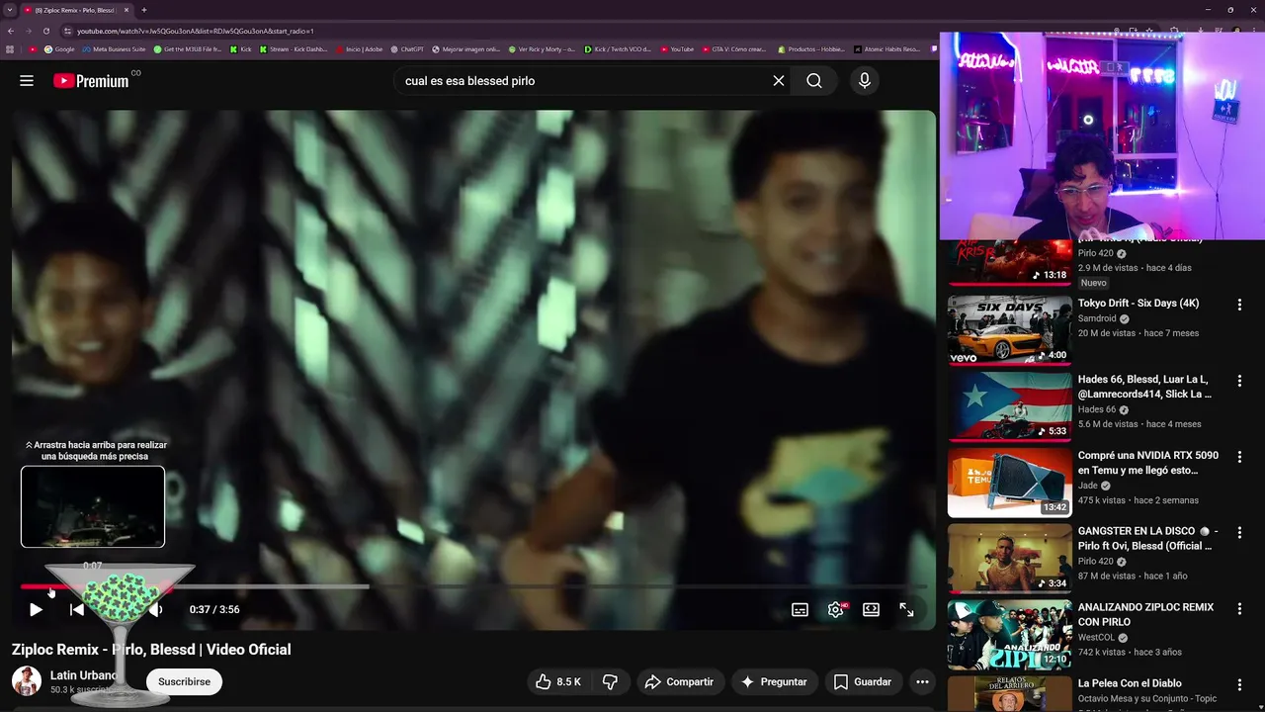Open the YouTube bookmark
Image resolution: width=1265 pixels, height=712 pixels.
(678, 48)
